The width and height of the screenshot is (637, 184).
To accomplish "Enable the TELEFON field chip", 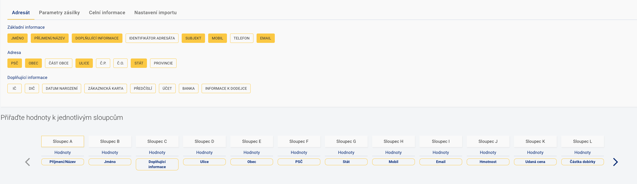I will [x=241, y=38].
